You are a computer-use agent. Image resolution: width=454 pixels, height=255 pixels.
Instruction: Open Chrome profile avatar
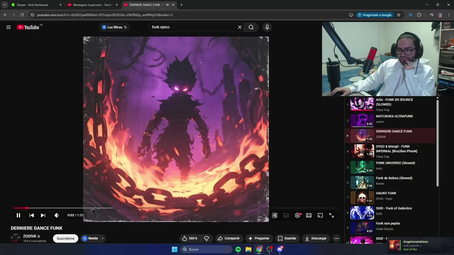440,15
